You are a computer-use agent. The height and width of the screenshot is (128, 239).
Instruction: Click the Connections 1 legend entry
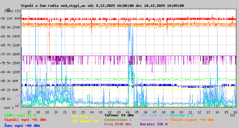point(118,120)
